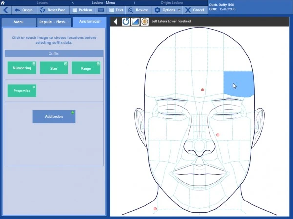Click the patient name Duck, Daffy (DD)

click(x=222, y=5)
